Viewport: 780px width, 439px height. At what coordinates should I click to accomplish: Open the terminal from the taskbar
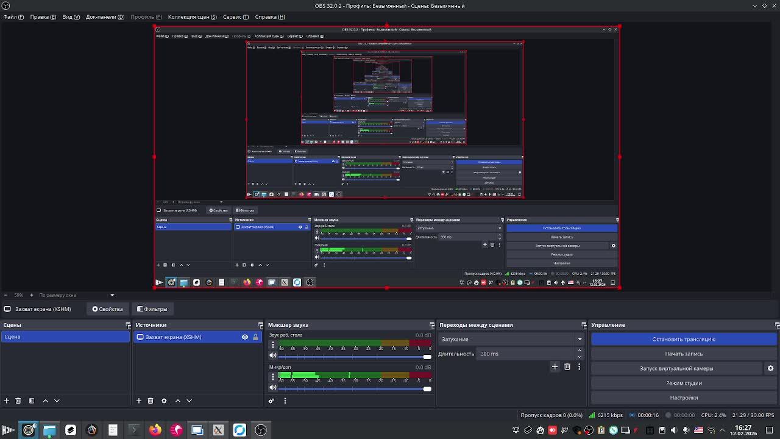[x=134, y=430]
